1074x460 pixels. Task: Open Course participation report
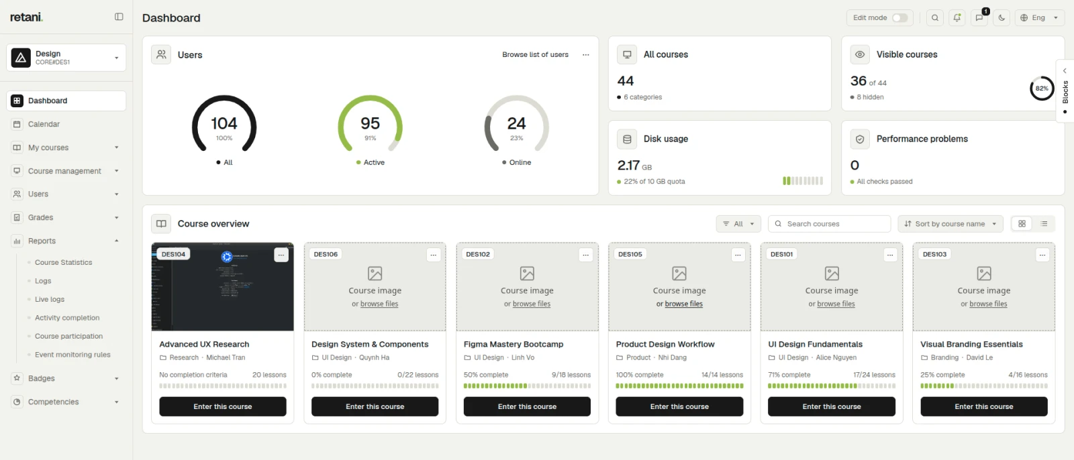[x=68, y=336]
